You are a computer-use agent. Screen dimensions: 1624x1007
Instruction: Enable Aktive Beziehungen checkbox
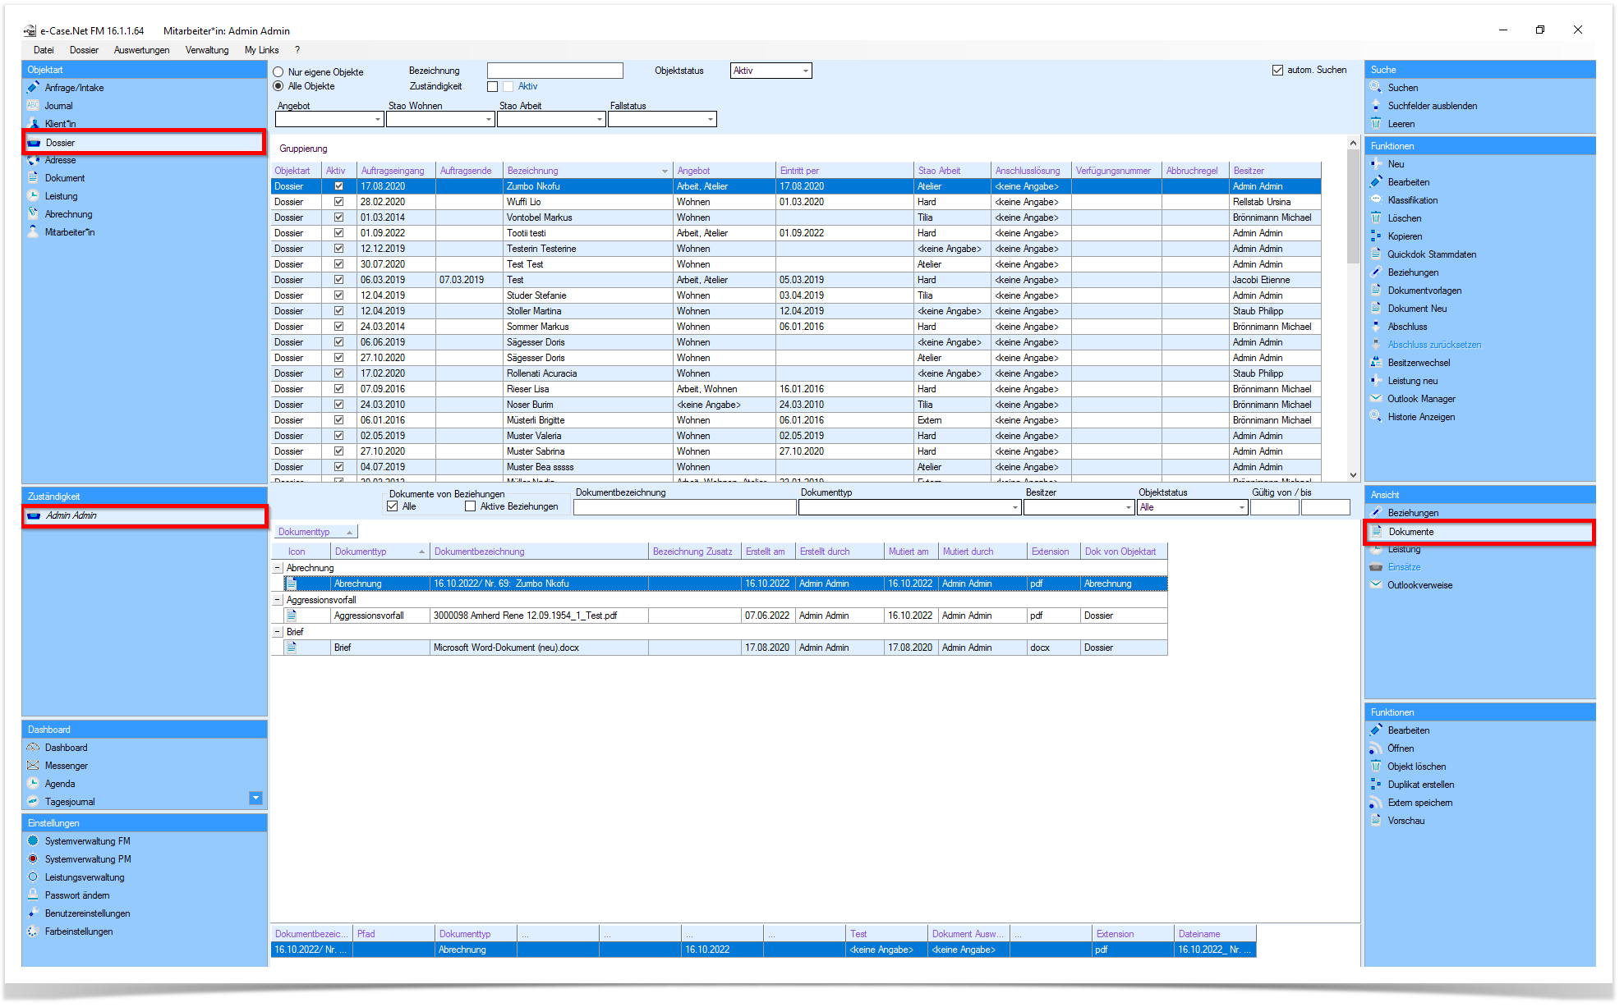[470, 506]
